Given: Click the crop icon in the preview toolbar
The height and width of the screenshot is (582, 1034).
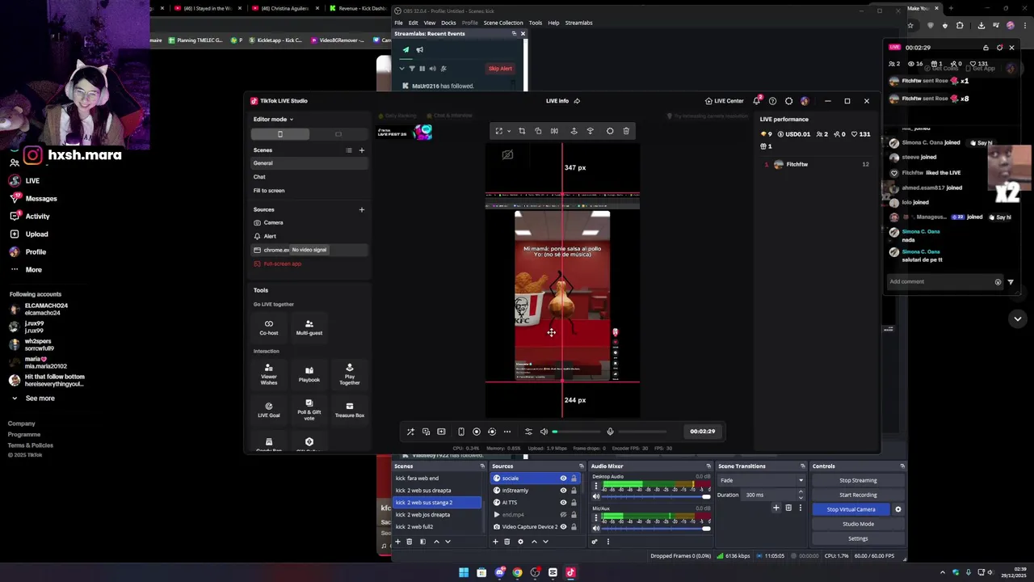Looking at the screenshot, I should pyautogui.click(x=522, y=131).
